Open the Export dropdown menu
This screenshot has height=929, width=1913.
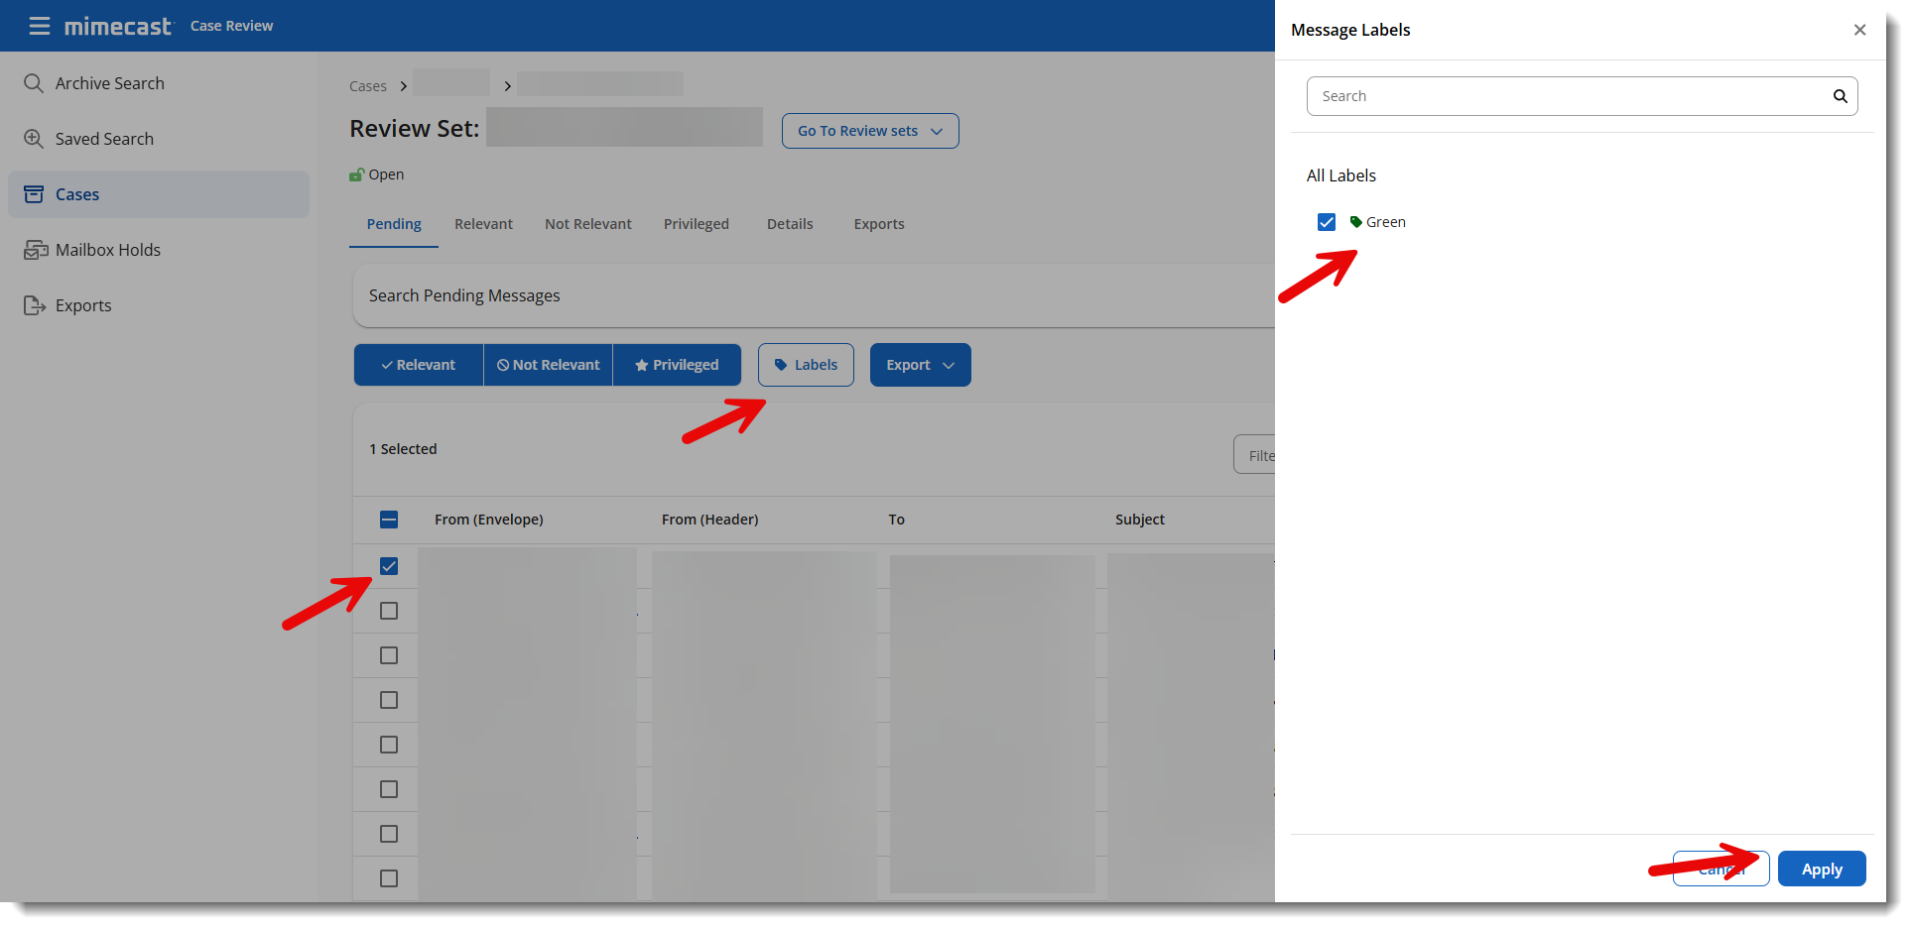tap(920, 365)
